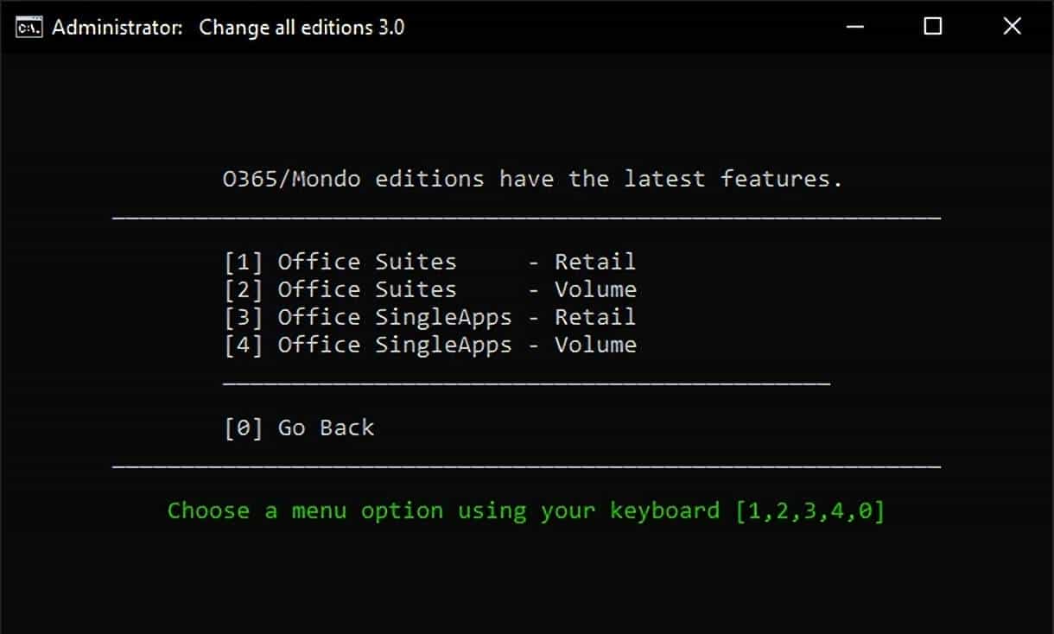Click the Volume label next to option 2
1054x634 pixels.
(595, 288)
